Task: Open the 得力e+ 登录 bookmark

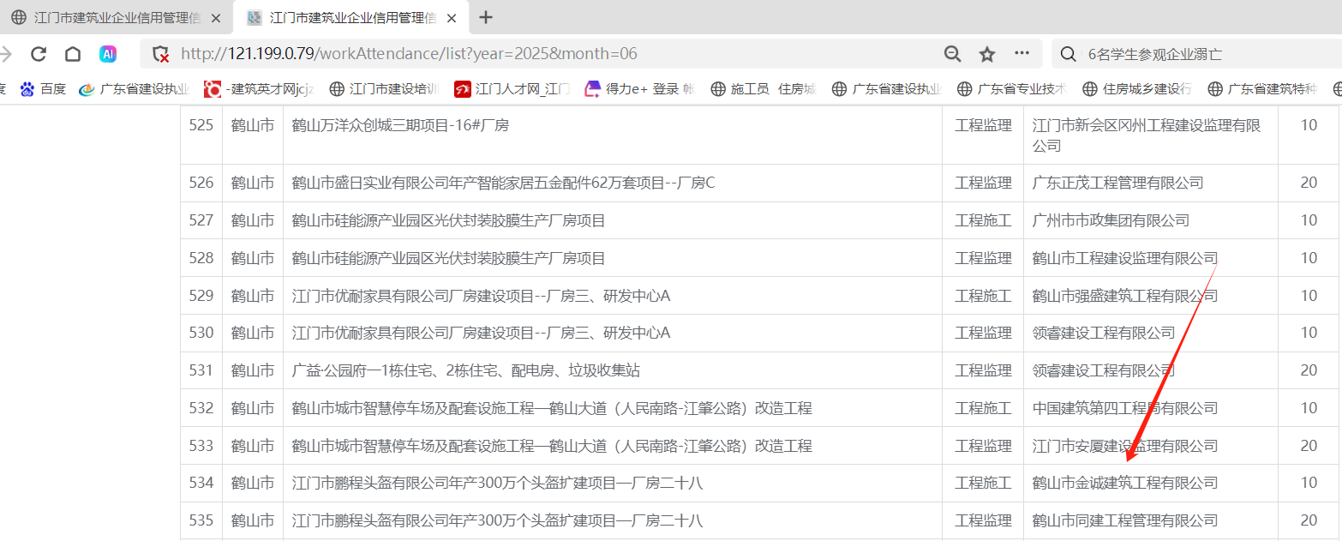Action: click(x=639, y=88)
